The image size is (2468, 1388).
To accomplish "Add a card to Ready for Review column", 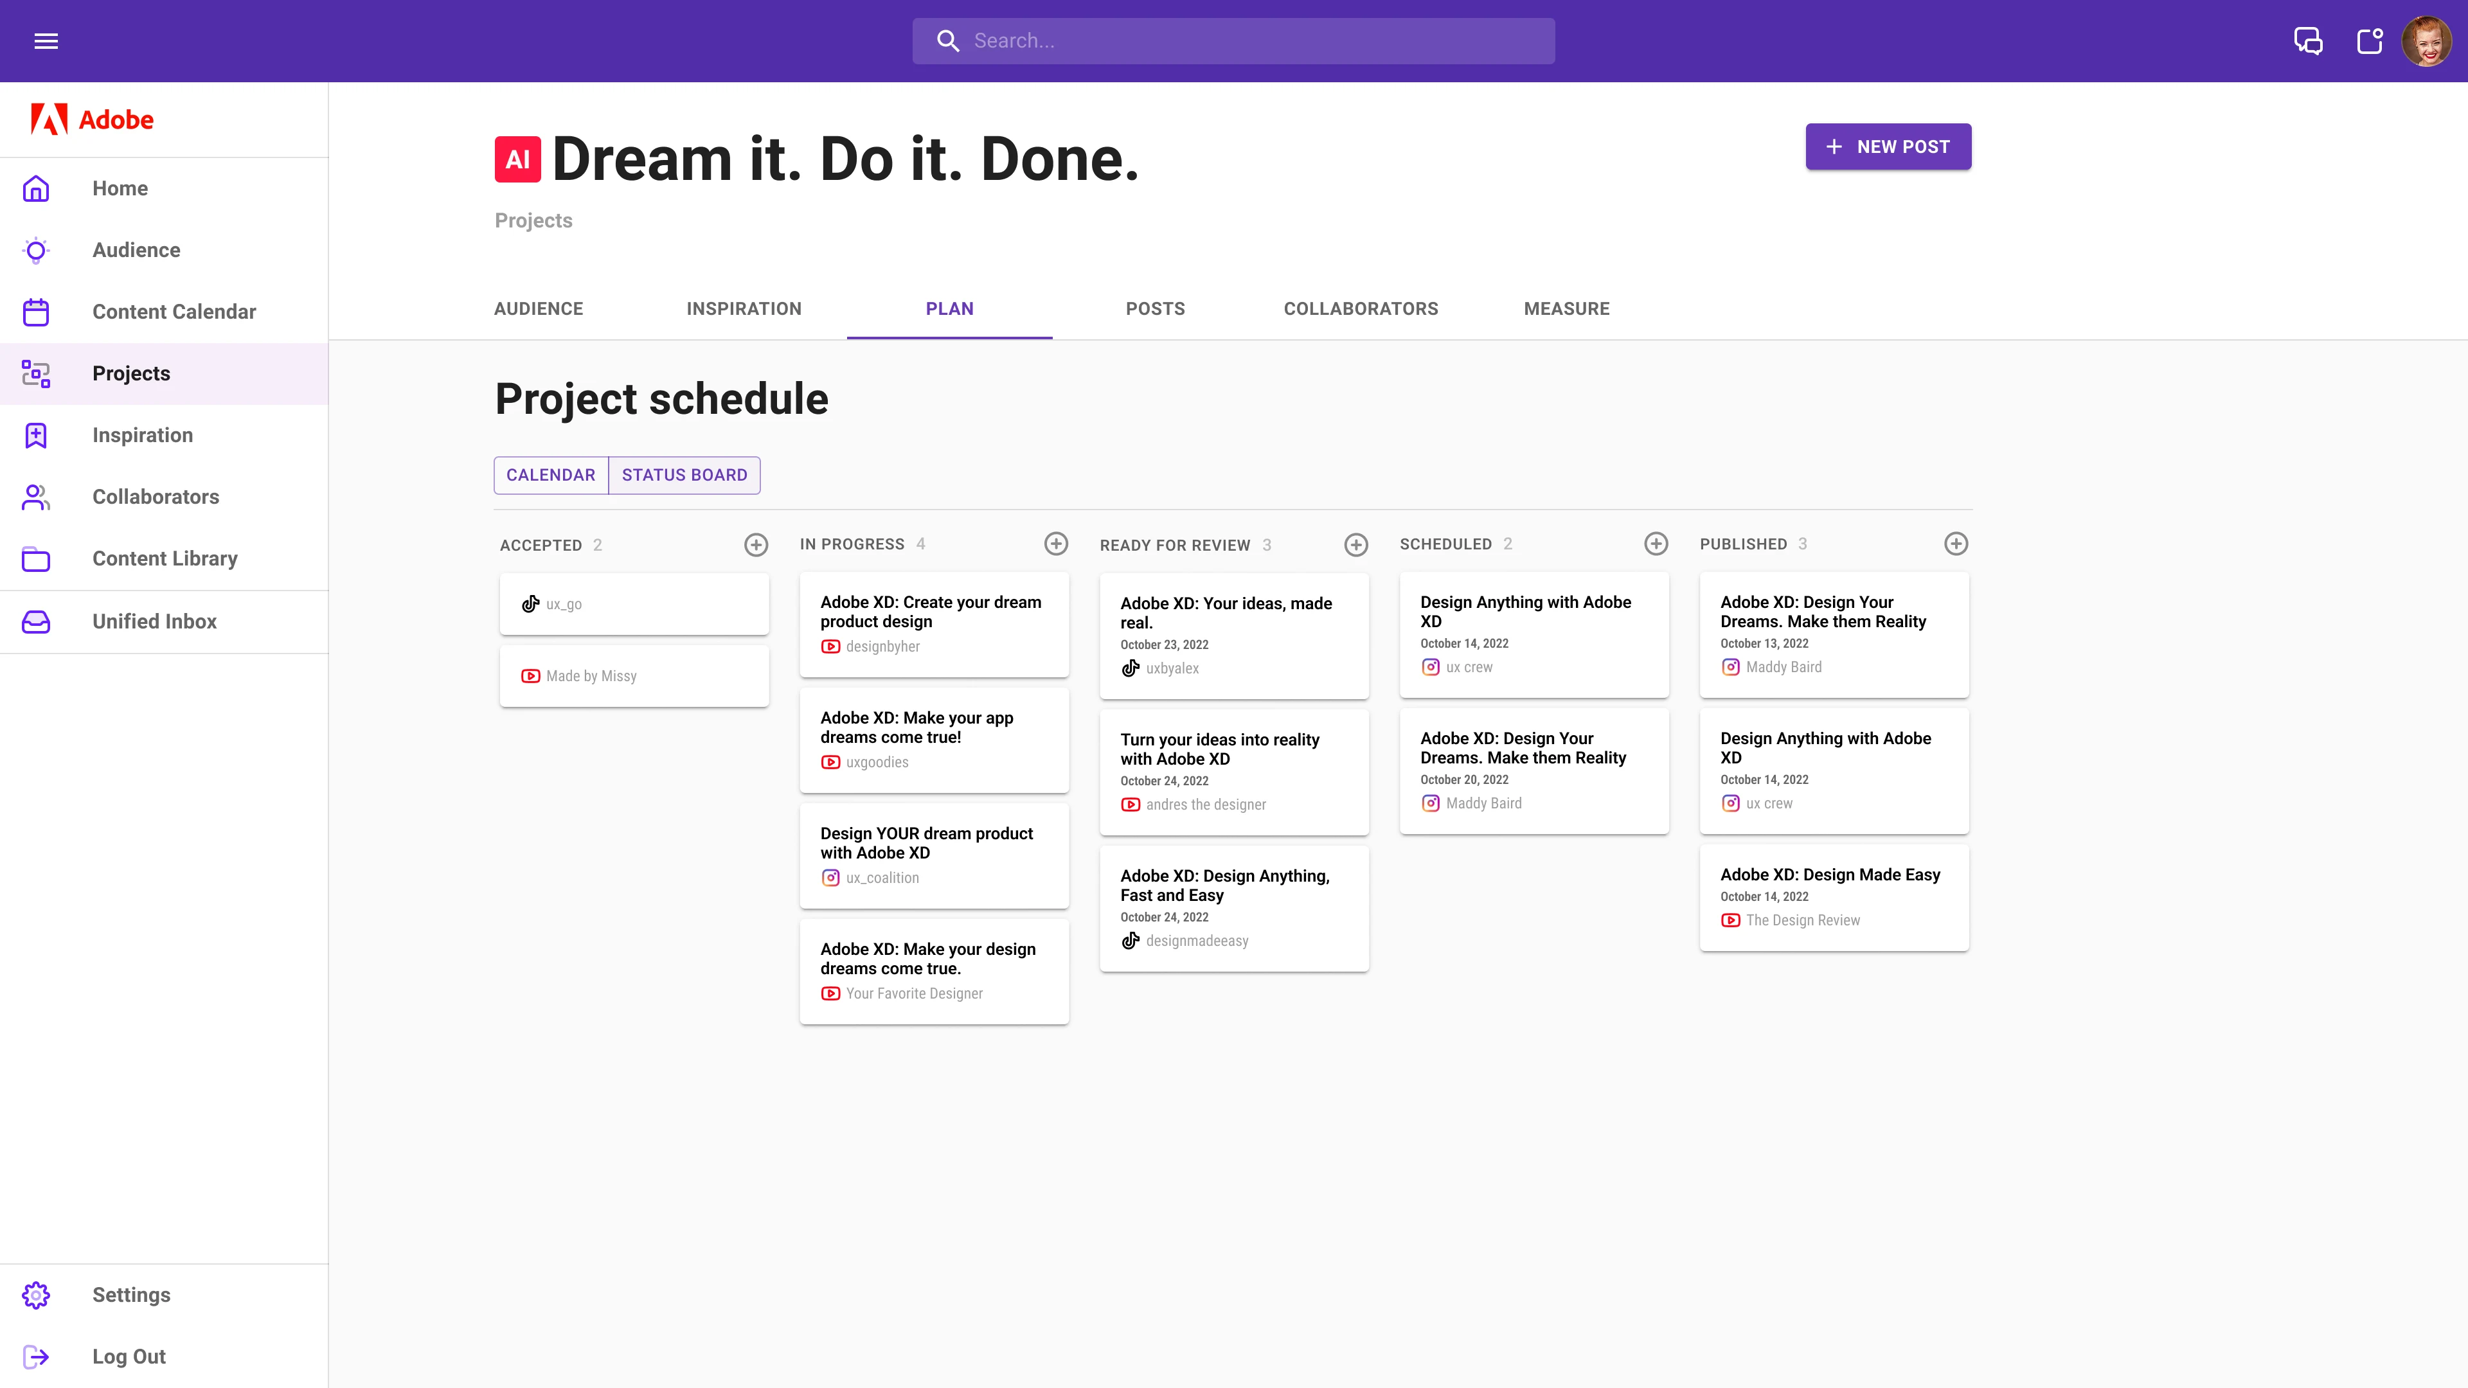I will coord(1355,545).
